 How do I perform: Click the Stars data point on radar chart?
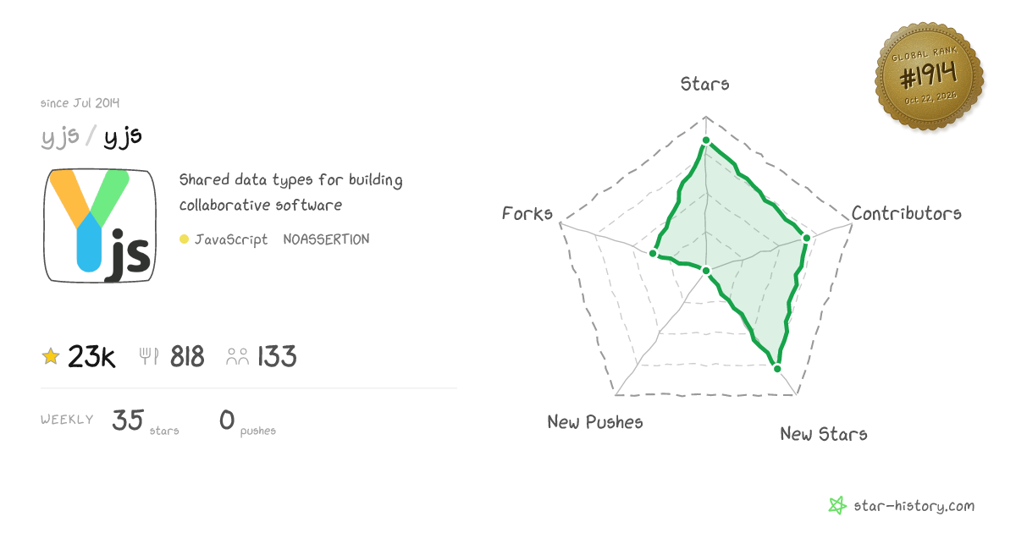pyautogui.click(x=705, y=141)
